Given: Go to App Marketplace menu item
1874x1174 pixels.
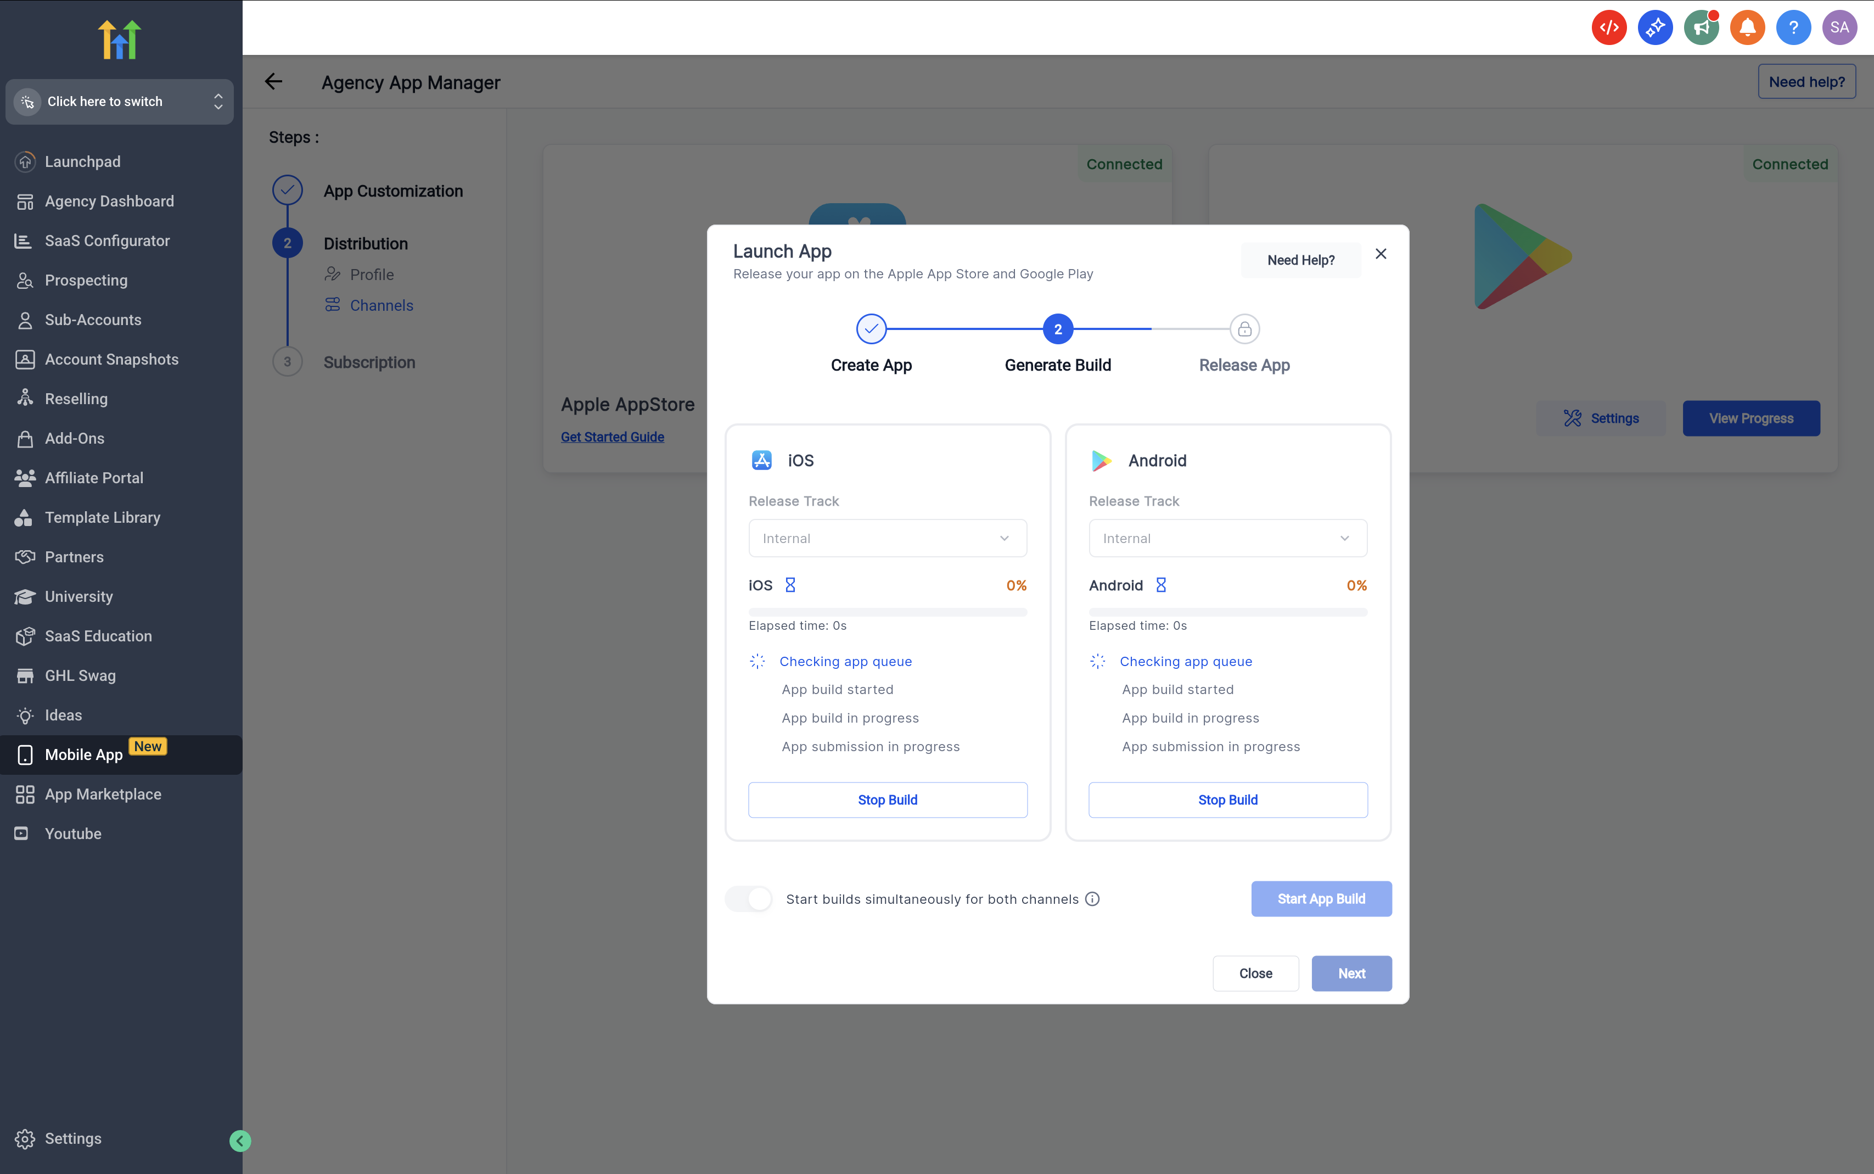Looking at the screenshot, I should (x=103, y=793).
